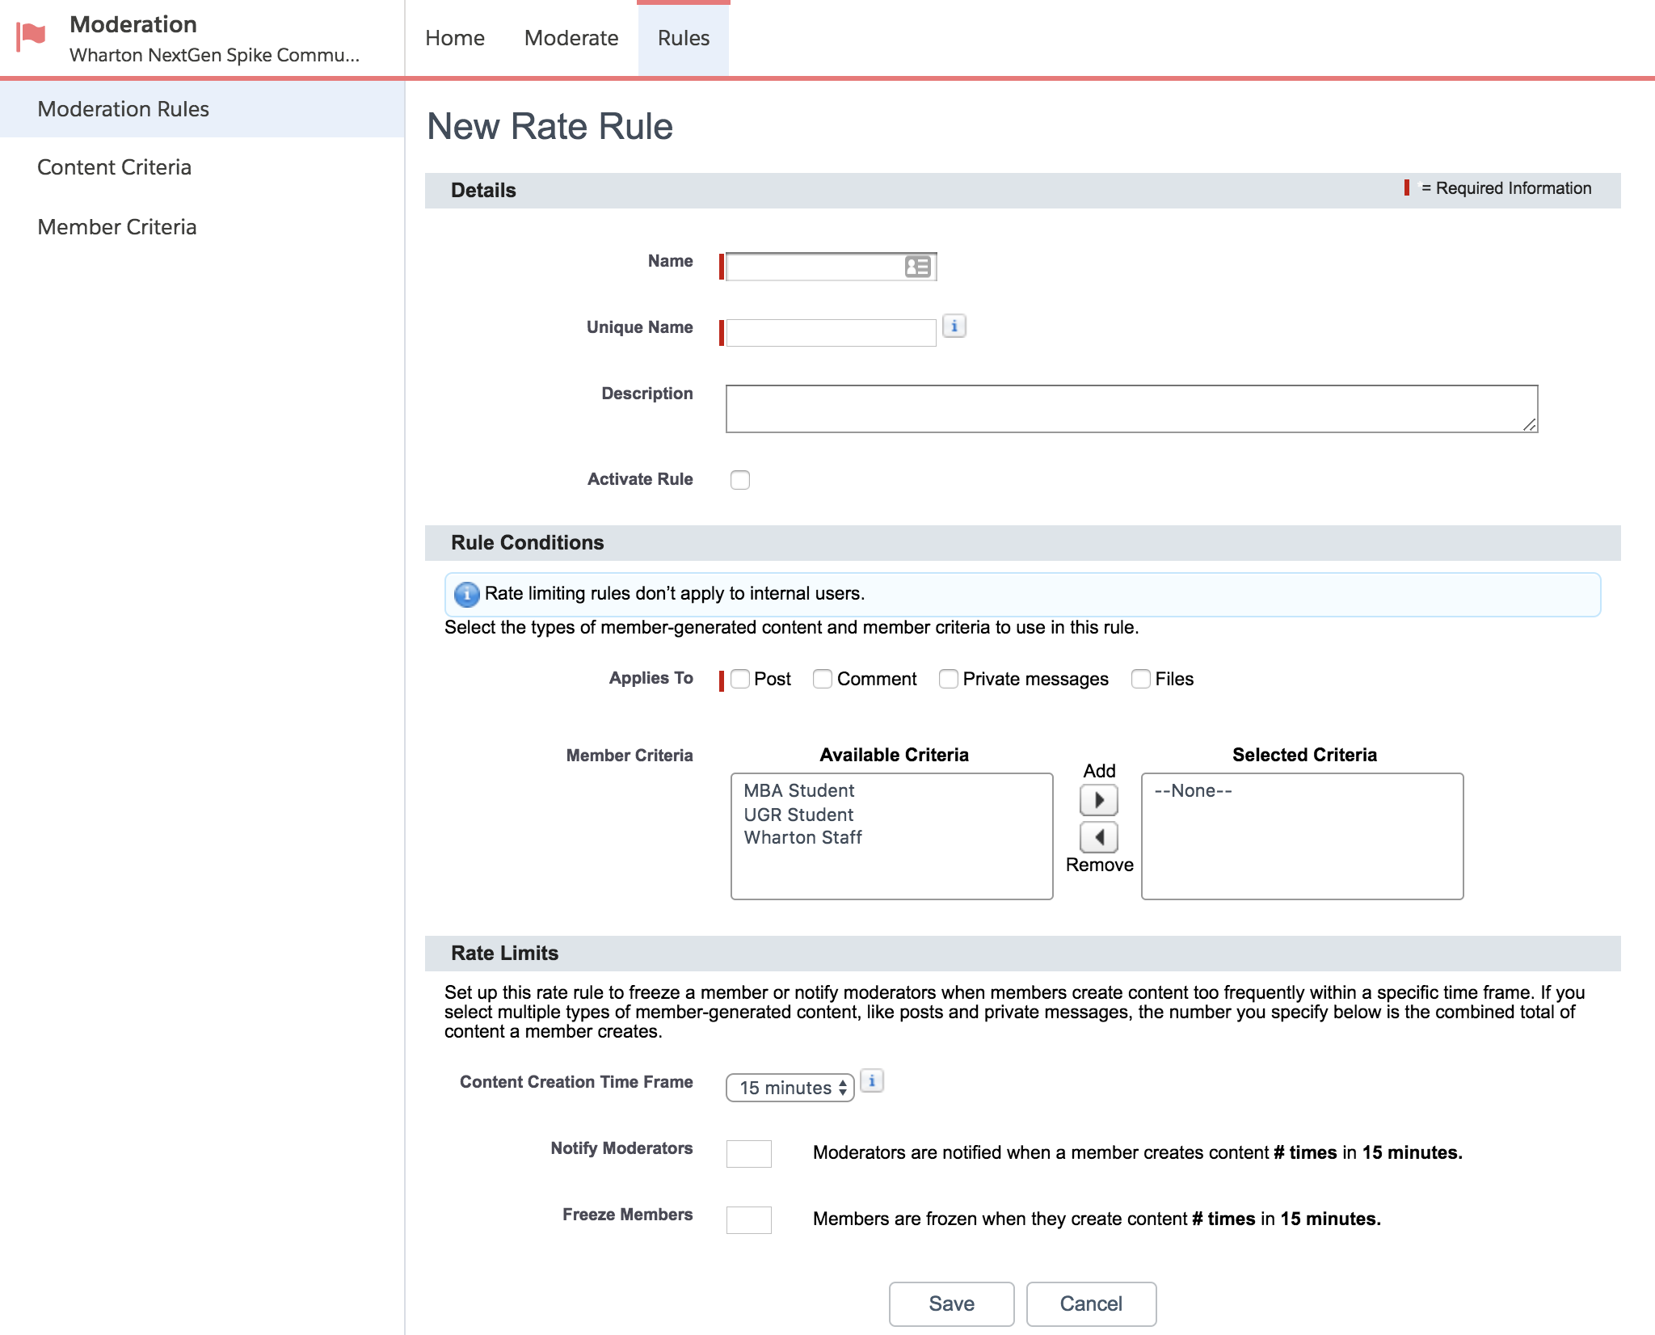Open the Home tab

click(454, 38)
